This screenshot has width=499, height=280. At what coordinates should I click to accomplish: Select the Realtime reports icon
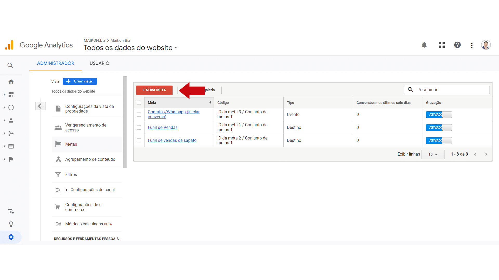point(10,107)
